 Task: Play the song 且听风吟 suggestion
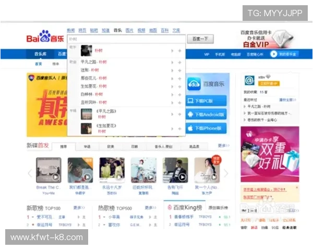[x=172, y=103]
